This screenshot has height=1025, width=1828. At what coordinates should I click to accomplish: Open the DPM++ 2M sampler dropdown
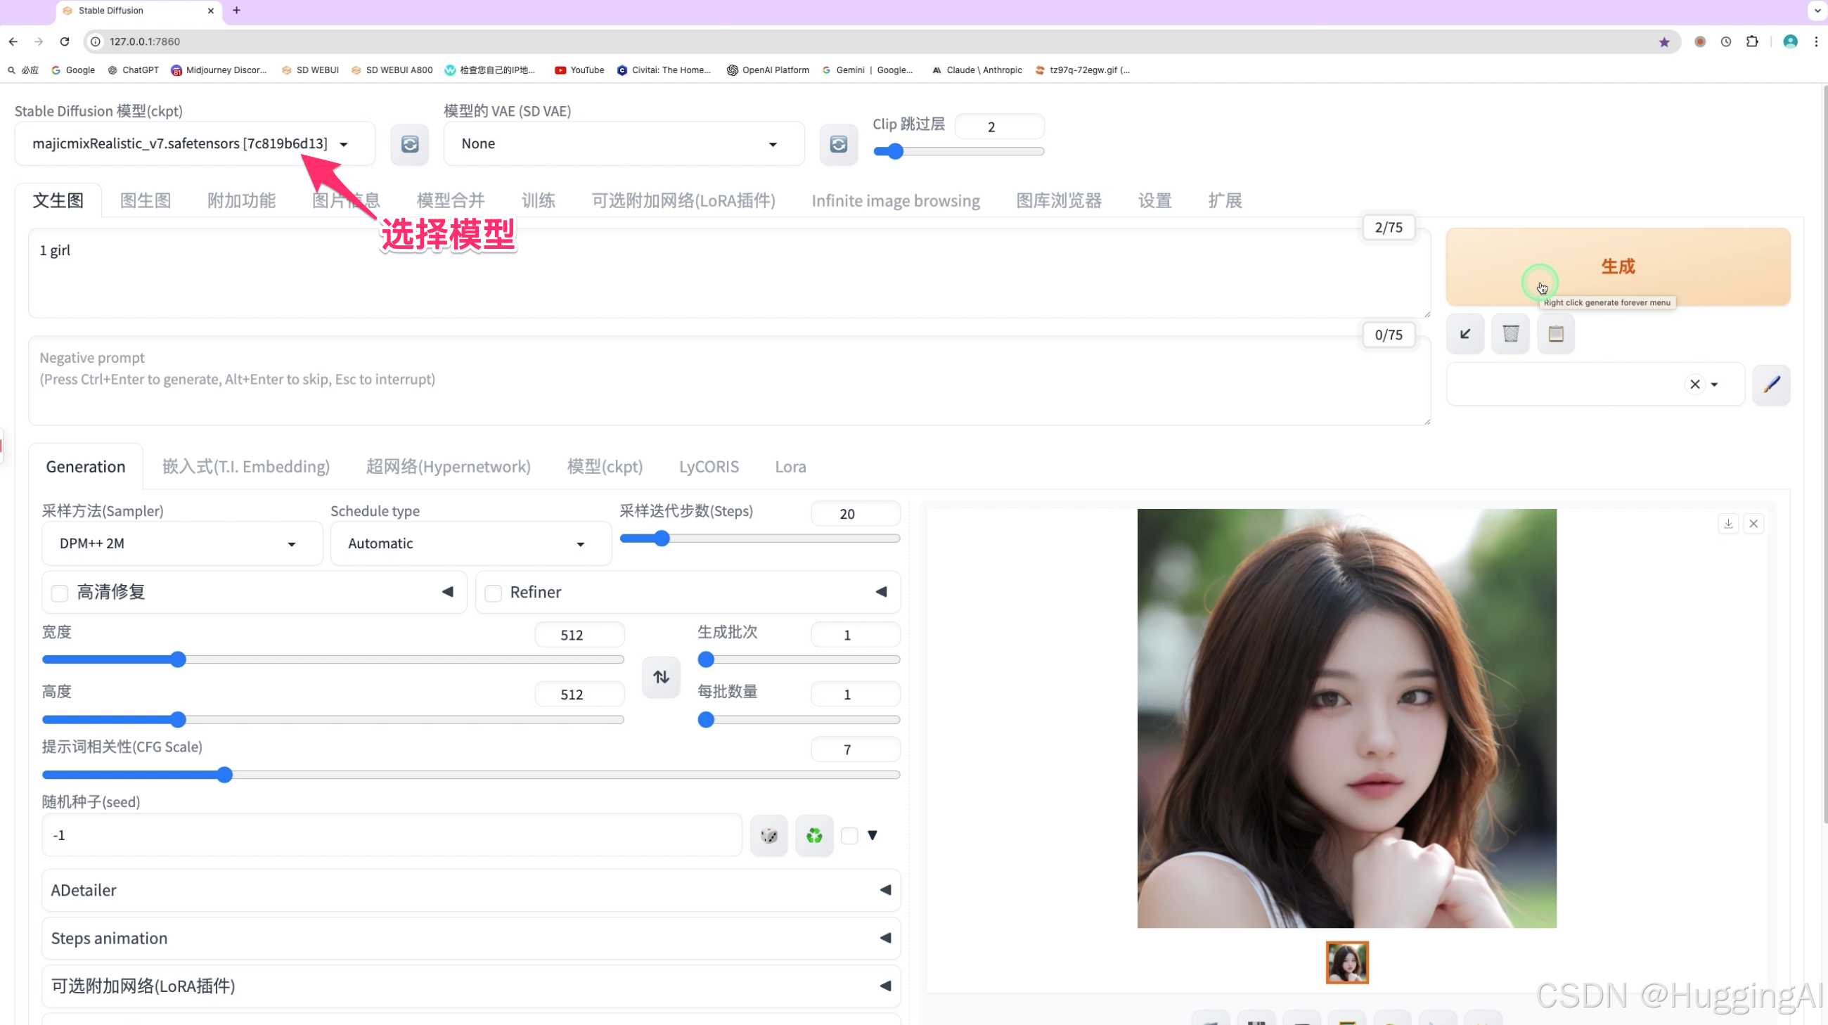point(181,543)
